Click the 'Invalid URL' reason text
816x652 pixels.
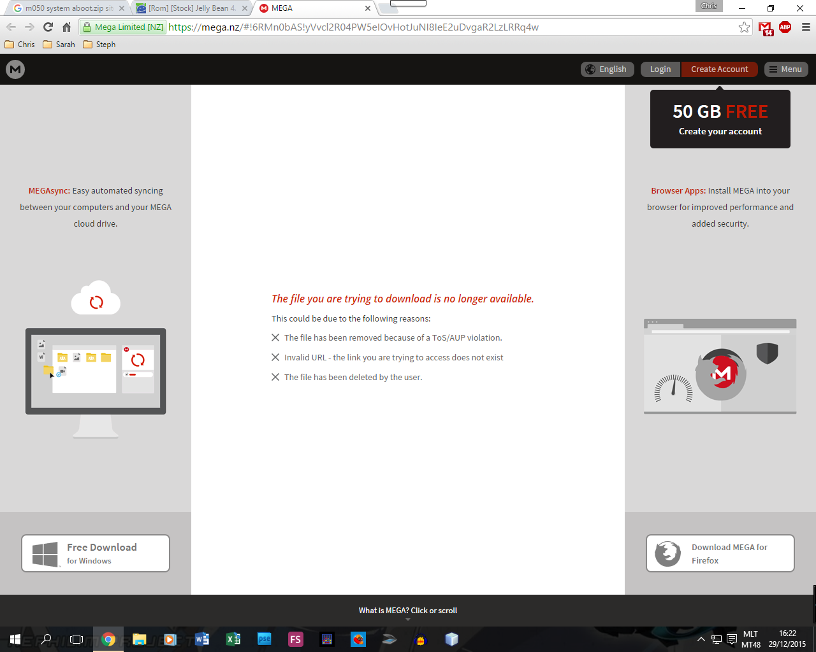(394, 357)
